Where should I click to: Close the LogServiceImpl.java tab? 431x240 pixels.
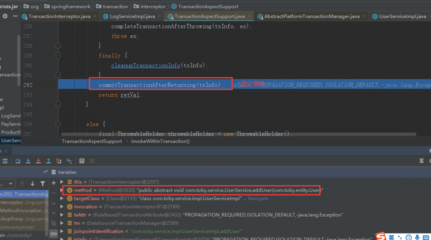pos(159,16)
